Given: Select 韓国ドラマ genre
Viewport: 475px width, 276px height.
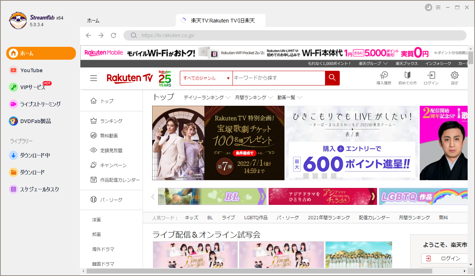Looking at the screenshot, I should pyautogui.click(x=103, y=264).
